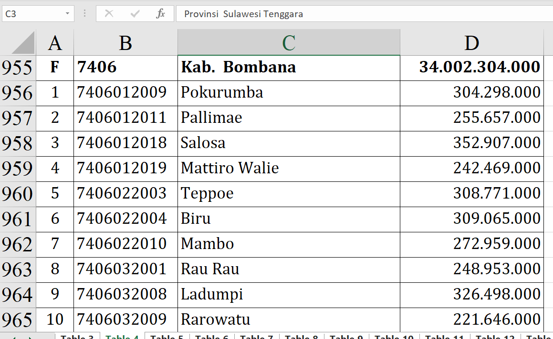Click the Cancel X icon in formula bar

pyautogui.click(x=109, y=14)
